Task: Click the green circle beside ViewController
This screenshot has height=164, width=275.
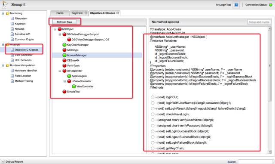Action: [74, 87]
